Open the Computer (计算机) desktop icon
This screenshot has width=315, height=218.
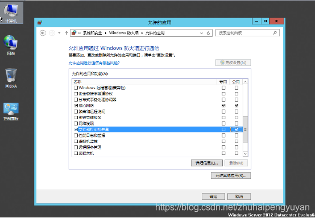click(x=11, y=12)
